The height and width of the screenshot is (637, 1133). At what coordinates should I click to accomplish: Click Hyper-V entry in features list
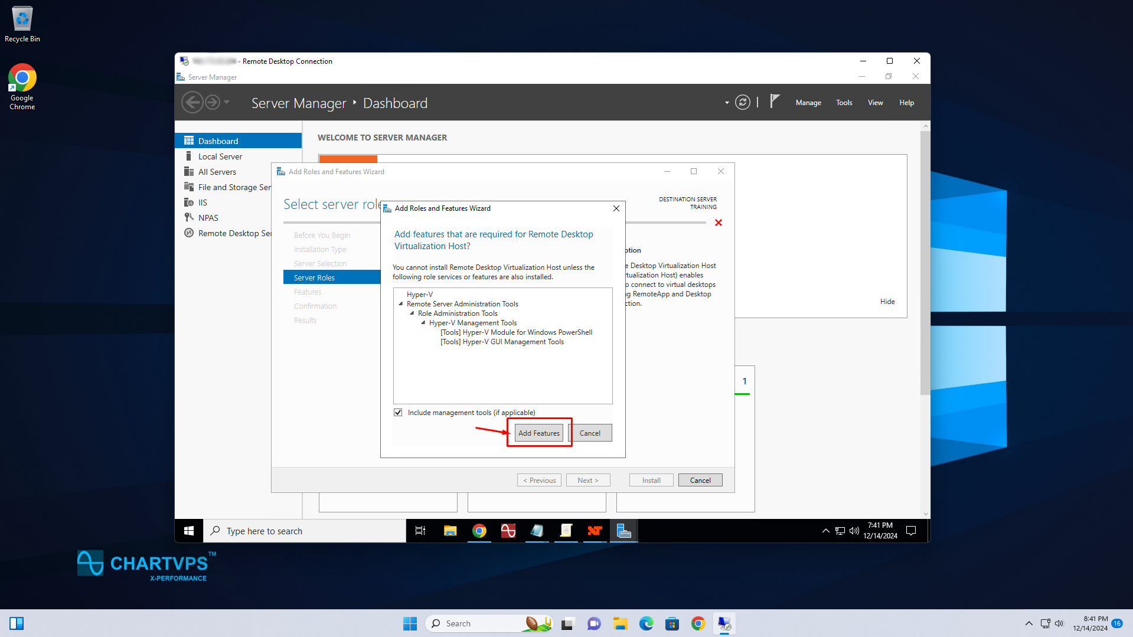(419, 295)
